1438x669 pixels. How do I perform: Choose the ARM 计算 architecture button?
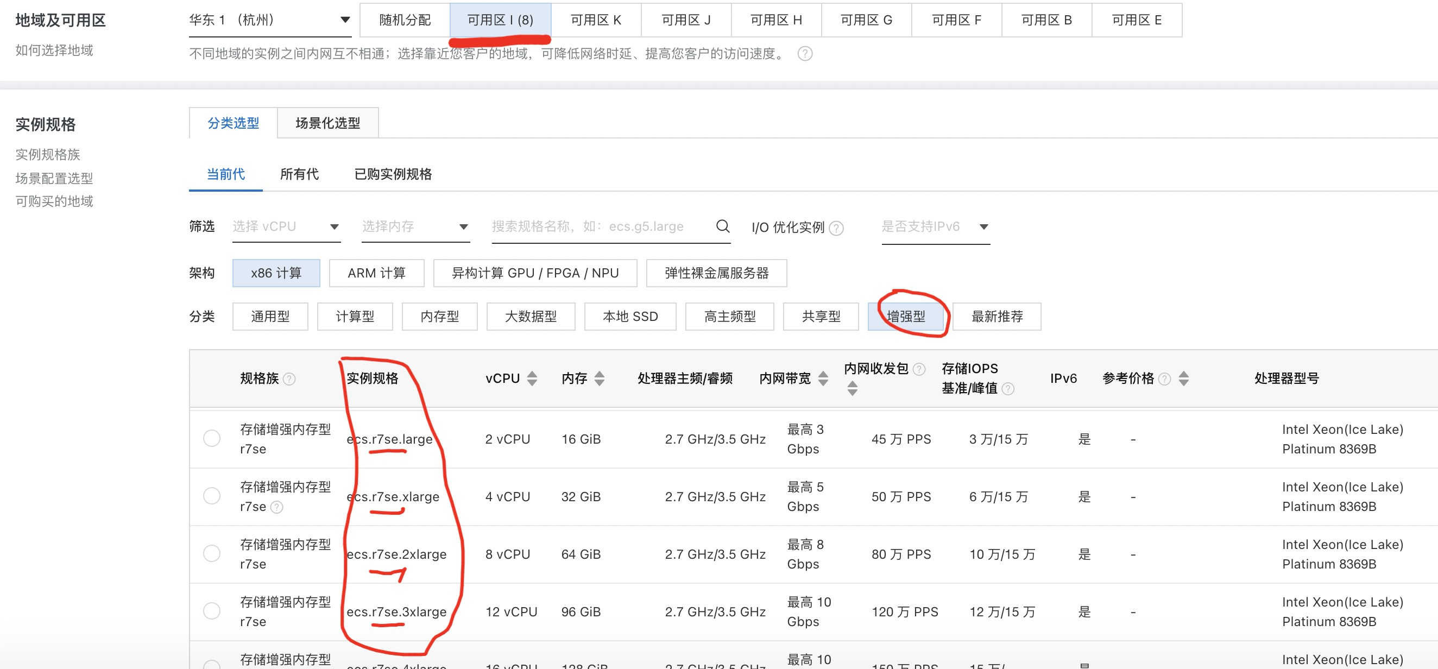tap(376, 273)
